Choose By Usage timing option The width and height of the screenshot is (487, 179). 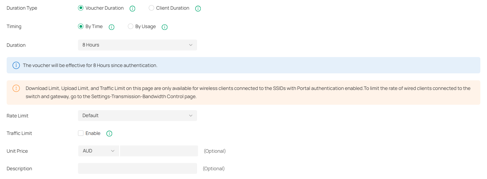131,27
